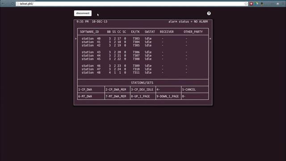Image resolution: width=286 pixels, height=161 pixels.
Task: Click the page icon in the address bar
Action: 18,4
